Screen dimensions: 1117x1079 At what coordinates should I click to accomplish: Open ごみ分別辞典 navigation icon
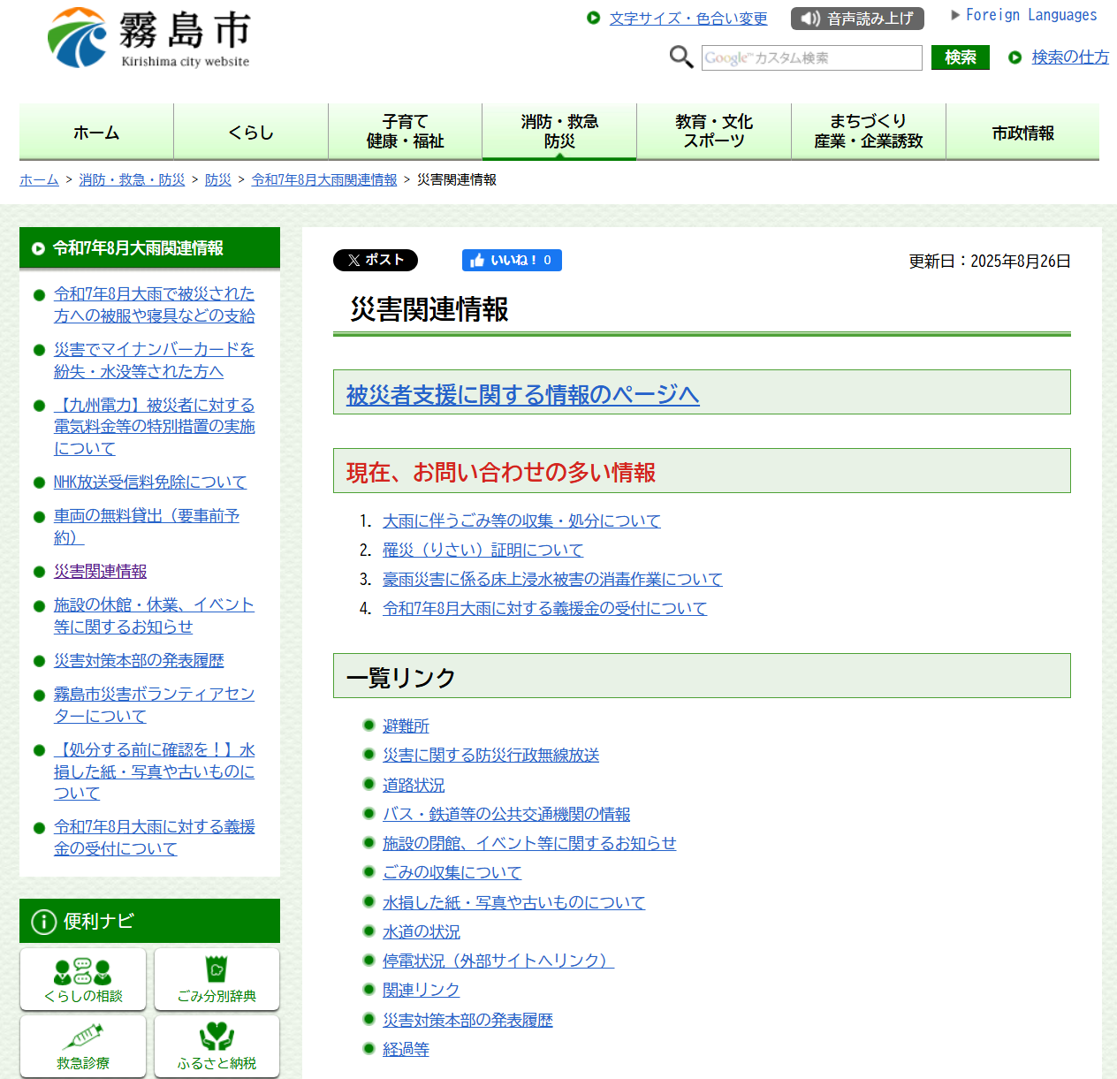(x=217, y=979)
